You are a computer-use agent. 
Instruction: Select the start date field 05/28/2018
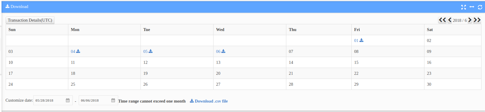point(53,100)
